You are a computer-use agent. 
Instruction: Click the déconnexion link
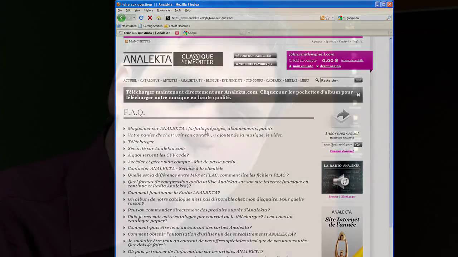click(330, 66)
